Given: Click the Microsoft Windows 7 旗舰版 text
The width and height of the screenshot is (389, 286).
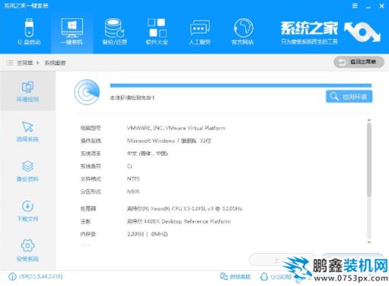Looking at the screenshot, I should [169, 141].
